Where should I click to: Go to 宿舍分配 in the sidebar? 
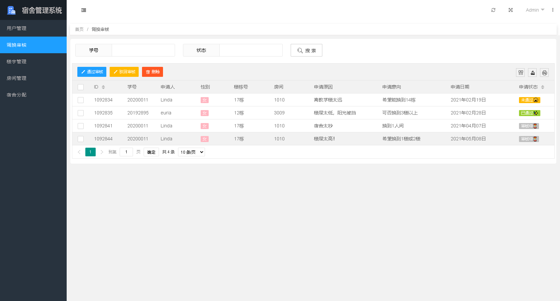coord(16,95)
